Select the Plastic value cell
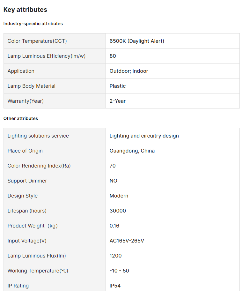The height and width of the screenshot is (291, 242). click(x=118, y=86)
